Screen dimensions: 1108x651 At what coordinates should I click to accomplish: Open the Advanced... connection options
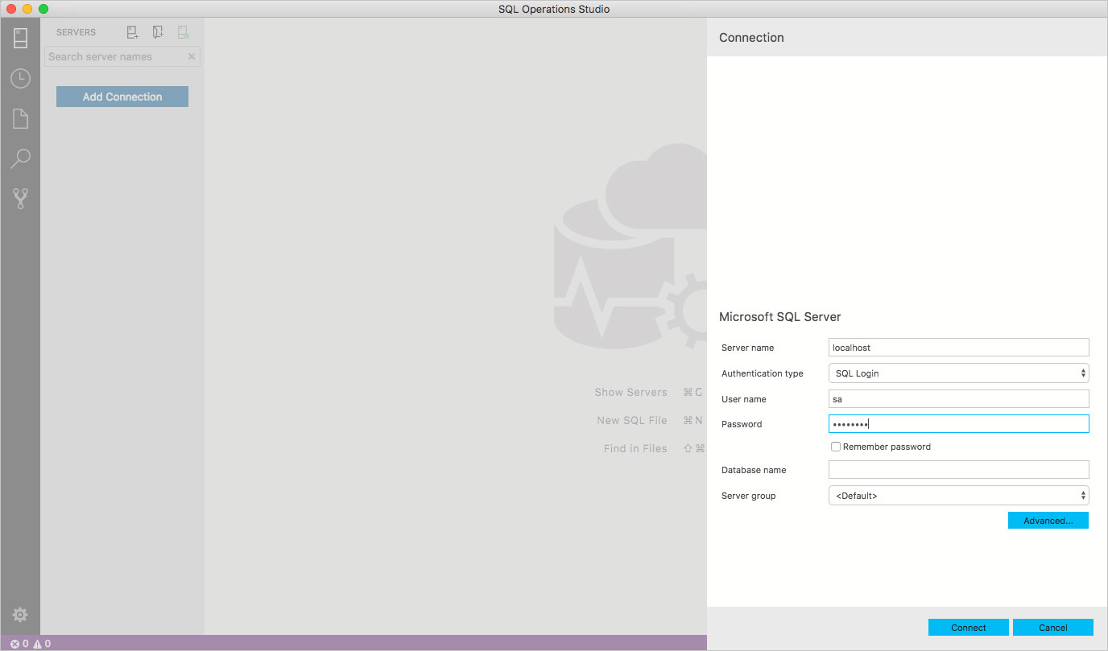pos(1048,521)
